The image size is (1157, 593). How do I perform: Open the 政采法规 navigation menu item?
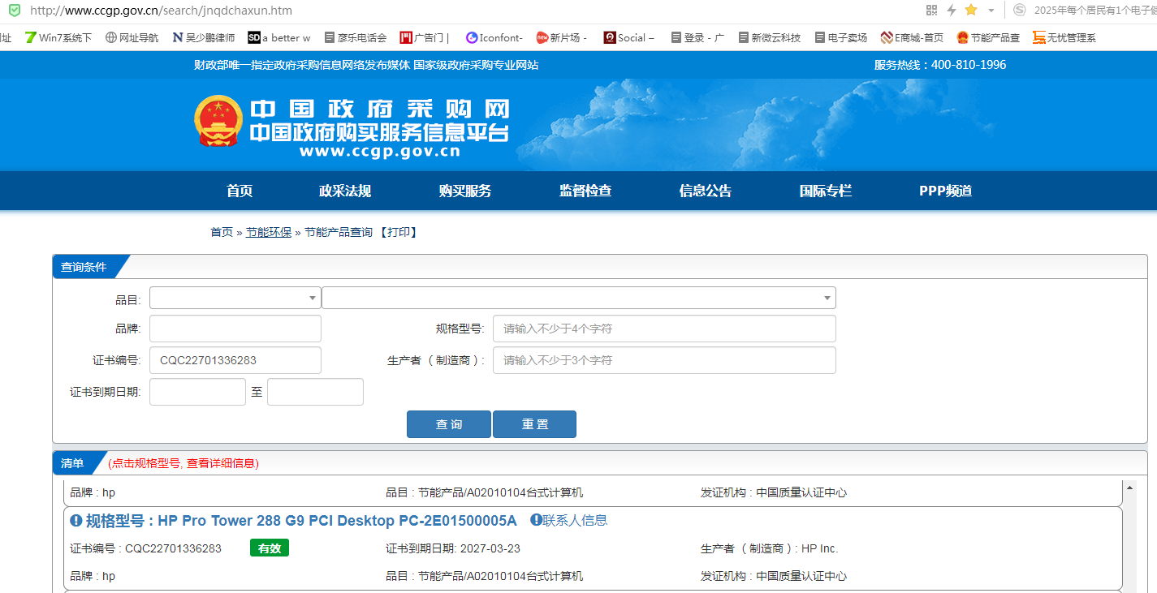pyautogui.click(x=345, y=191)
